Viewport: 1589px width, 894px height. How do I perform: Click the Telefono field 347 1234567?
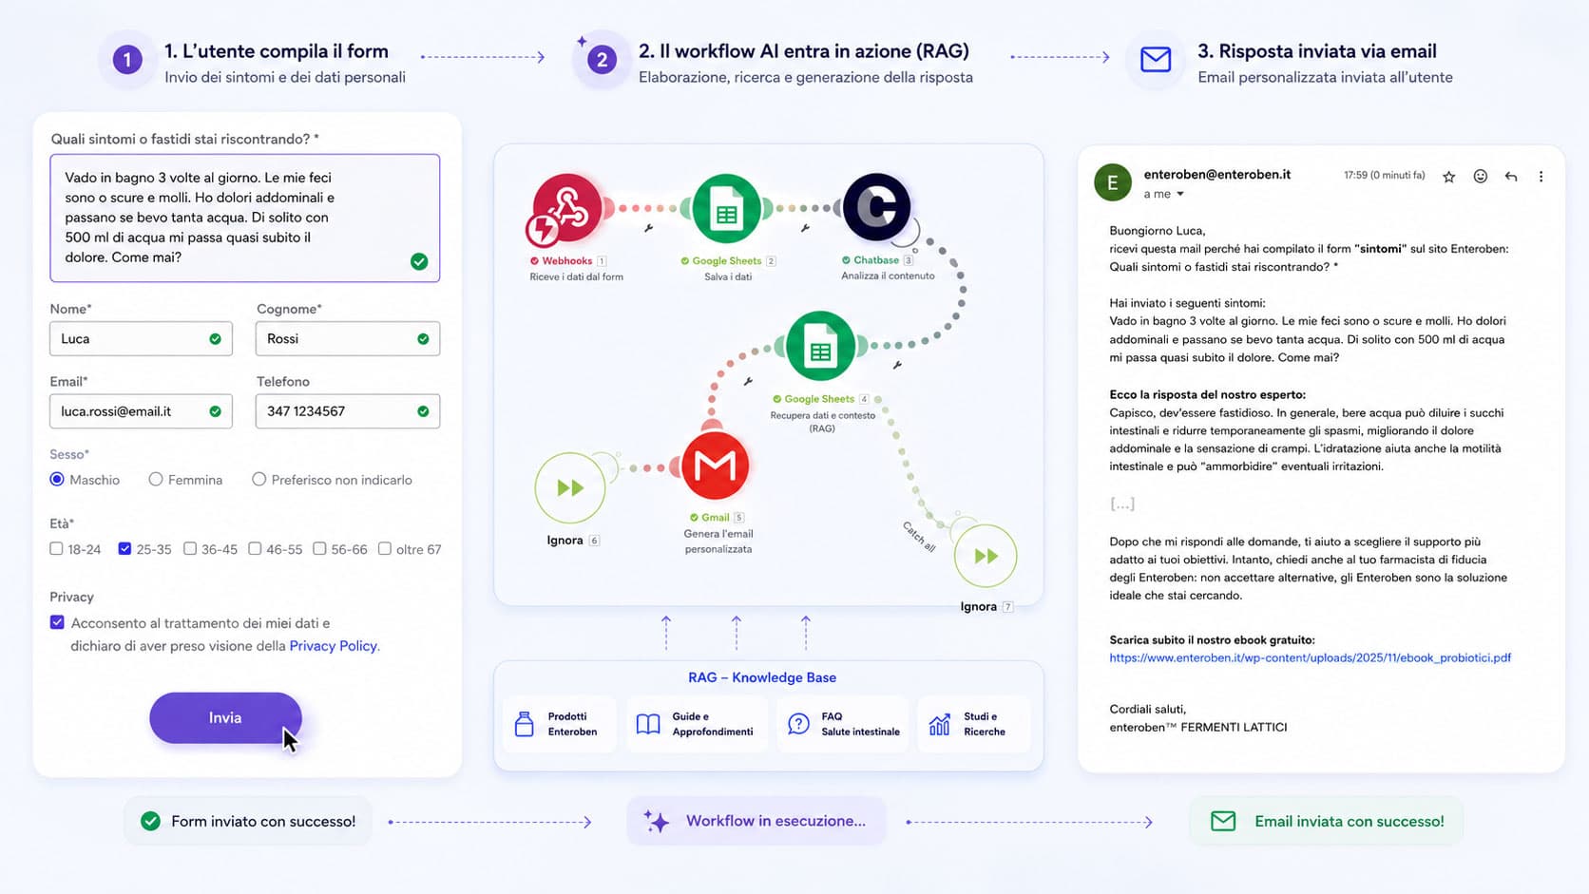pos(348,411)
